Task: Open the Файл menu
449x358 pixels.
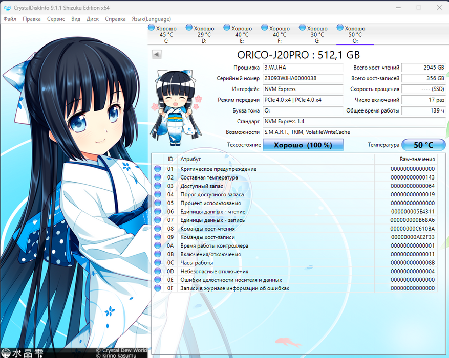Action: (x=10, y=19)
